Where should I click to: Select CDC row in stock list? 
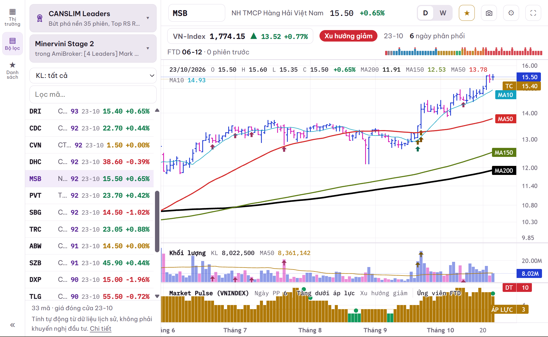coord(89,128)
